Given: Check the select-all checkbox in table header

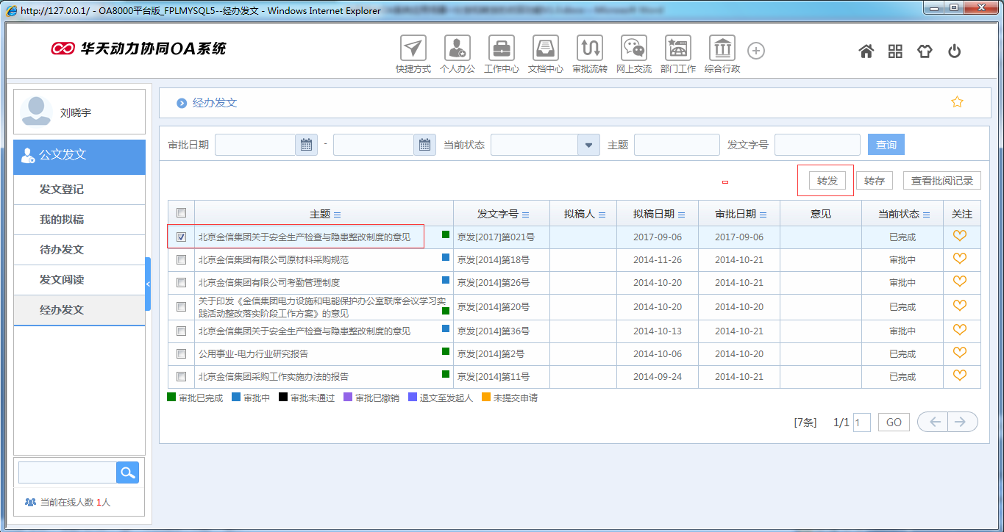Looking at the screenshot, I should tap(180, 212).
